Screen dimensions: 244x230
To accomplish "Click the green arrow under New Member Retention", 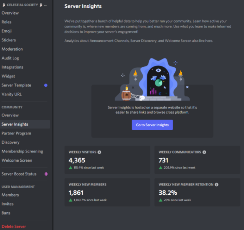I will [x=160, y=200].
